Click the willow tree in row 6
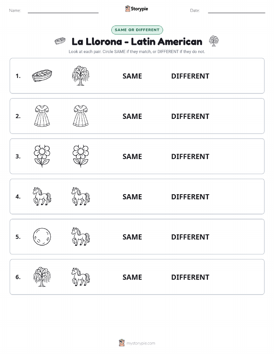Viewport: 274px width, 354px height. click(42, 277)
